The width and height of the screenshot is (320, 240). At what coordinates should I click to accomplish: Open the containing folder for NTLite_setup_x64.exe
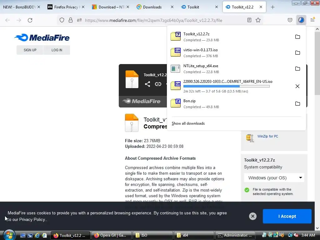pyautogui.click(x=297, y=68)
